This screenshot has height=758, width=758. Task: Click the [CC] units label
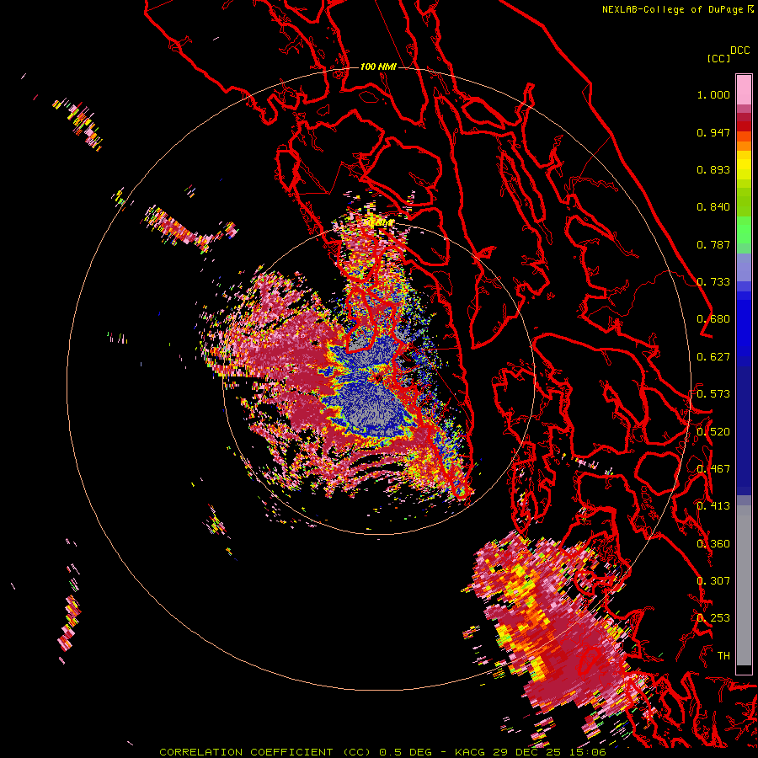point(718,58)
